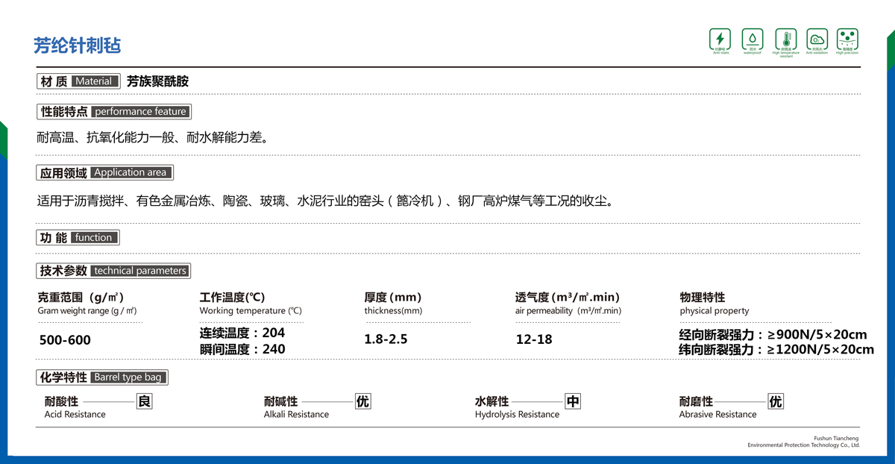Open the Application area section header

[105, 172]
